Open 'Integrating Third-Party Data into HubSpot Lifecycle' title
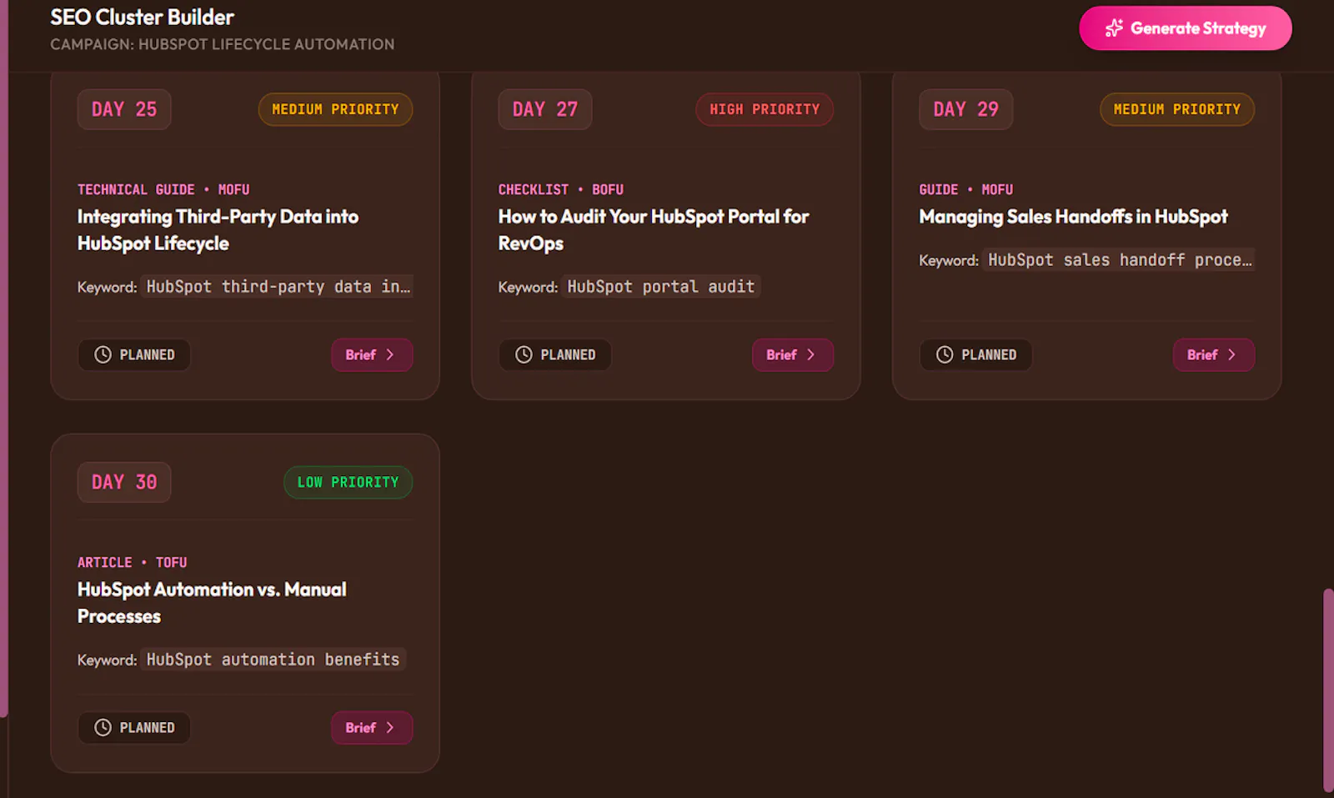The height and width of the screenshot is (798, 1334). pos(218,230)
